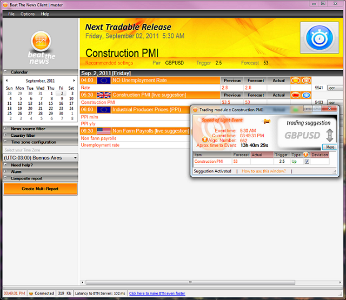The width and height of the screenshot is (346, 300).
Task: Click the Trigger value 2.5 in Trading module
Action: [x=282, y=162]
